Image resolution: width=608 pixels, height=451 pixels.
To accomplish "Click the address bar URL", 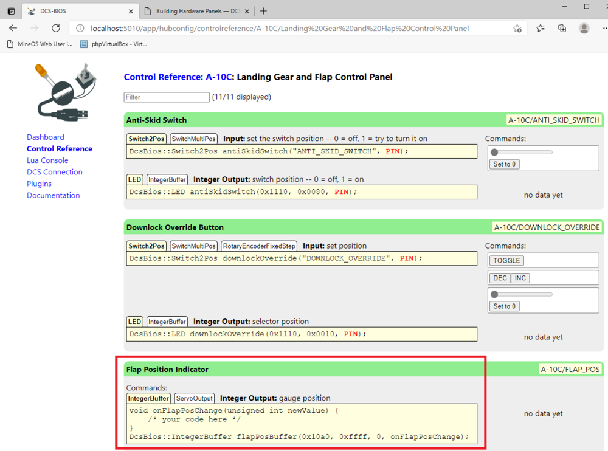I will [x=280, y=29].
